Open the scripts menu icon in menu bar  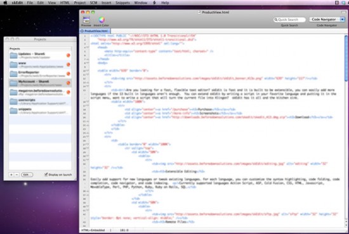pos(154,3)
